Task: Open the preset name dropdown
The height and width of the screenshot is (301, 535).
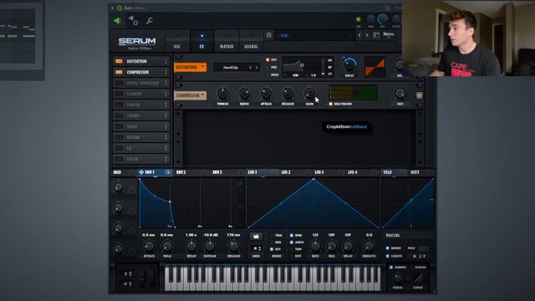Action: coord(314,35)
